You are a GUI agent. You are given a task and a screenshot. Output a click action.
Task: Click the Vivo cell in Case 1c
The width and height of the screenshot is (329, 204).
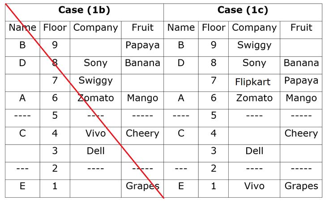click(x=254, y=186)
